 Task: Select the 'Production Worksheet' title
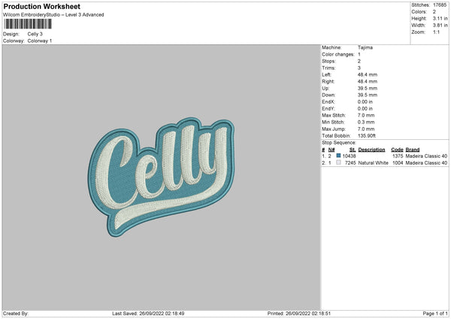tap(41, 6)
